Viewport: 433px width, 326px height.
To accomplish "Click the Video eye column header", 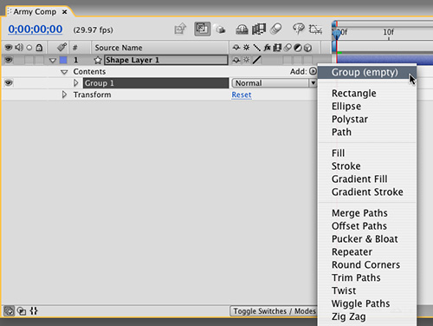I will coord(9,48).
